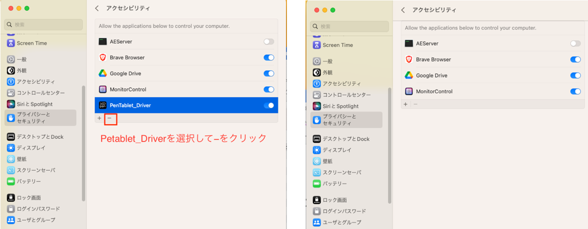
Task: Turn off Brave Browser switch in the right window
Action: (x=575, y=60)
